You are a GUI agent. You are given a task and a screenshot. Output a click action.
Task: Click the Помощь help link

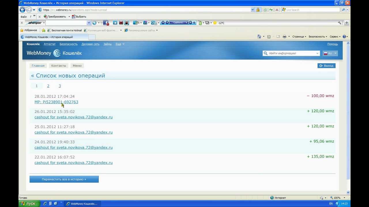click(332, 44)
